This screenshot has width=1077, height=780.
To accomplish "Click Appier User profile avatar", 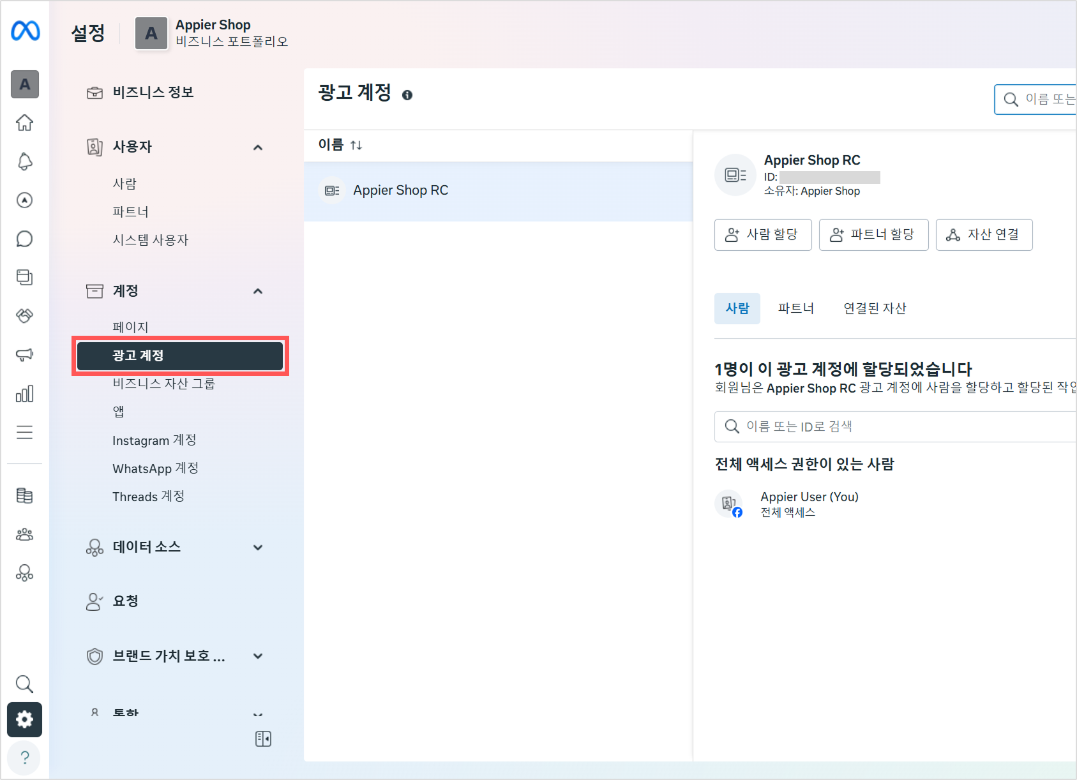I will click(x=728, y=504).
